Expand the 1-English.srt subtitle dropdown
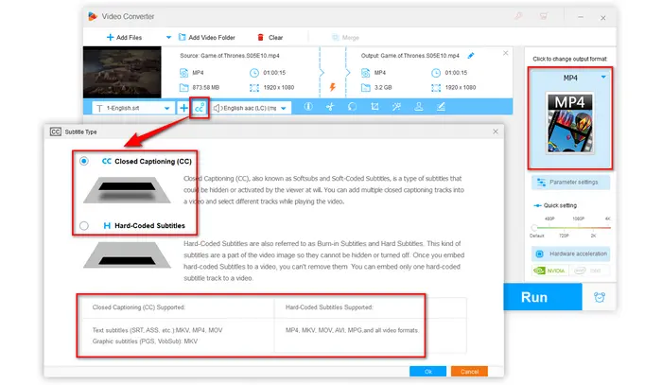The height and width of the screenshot is (385, 662). click(166, 108)
